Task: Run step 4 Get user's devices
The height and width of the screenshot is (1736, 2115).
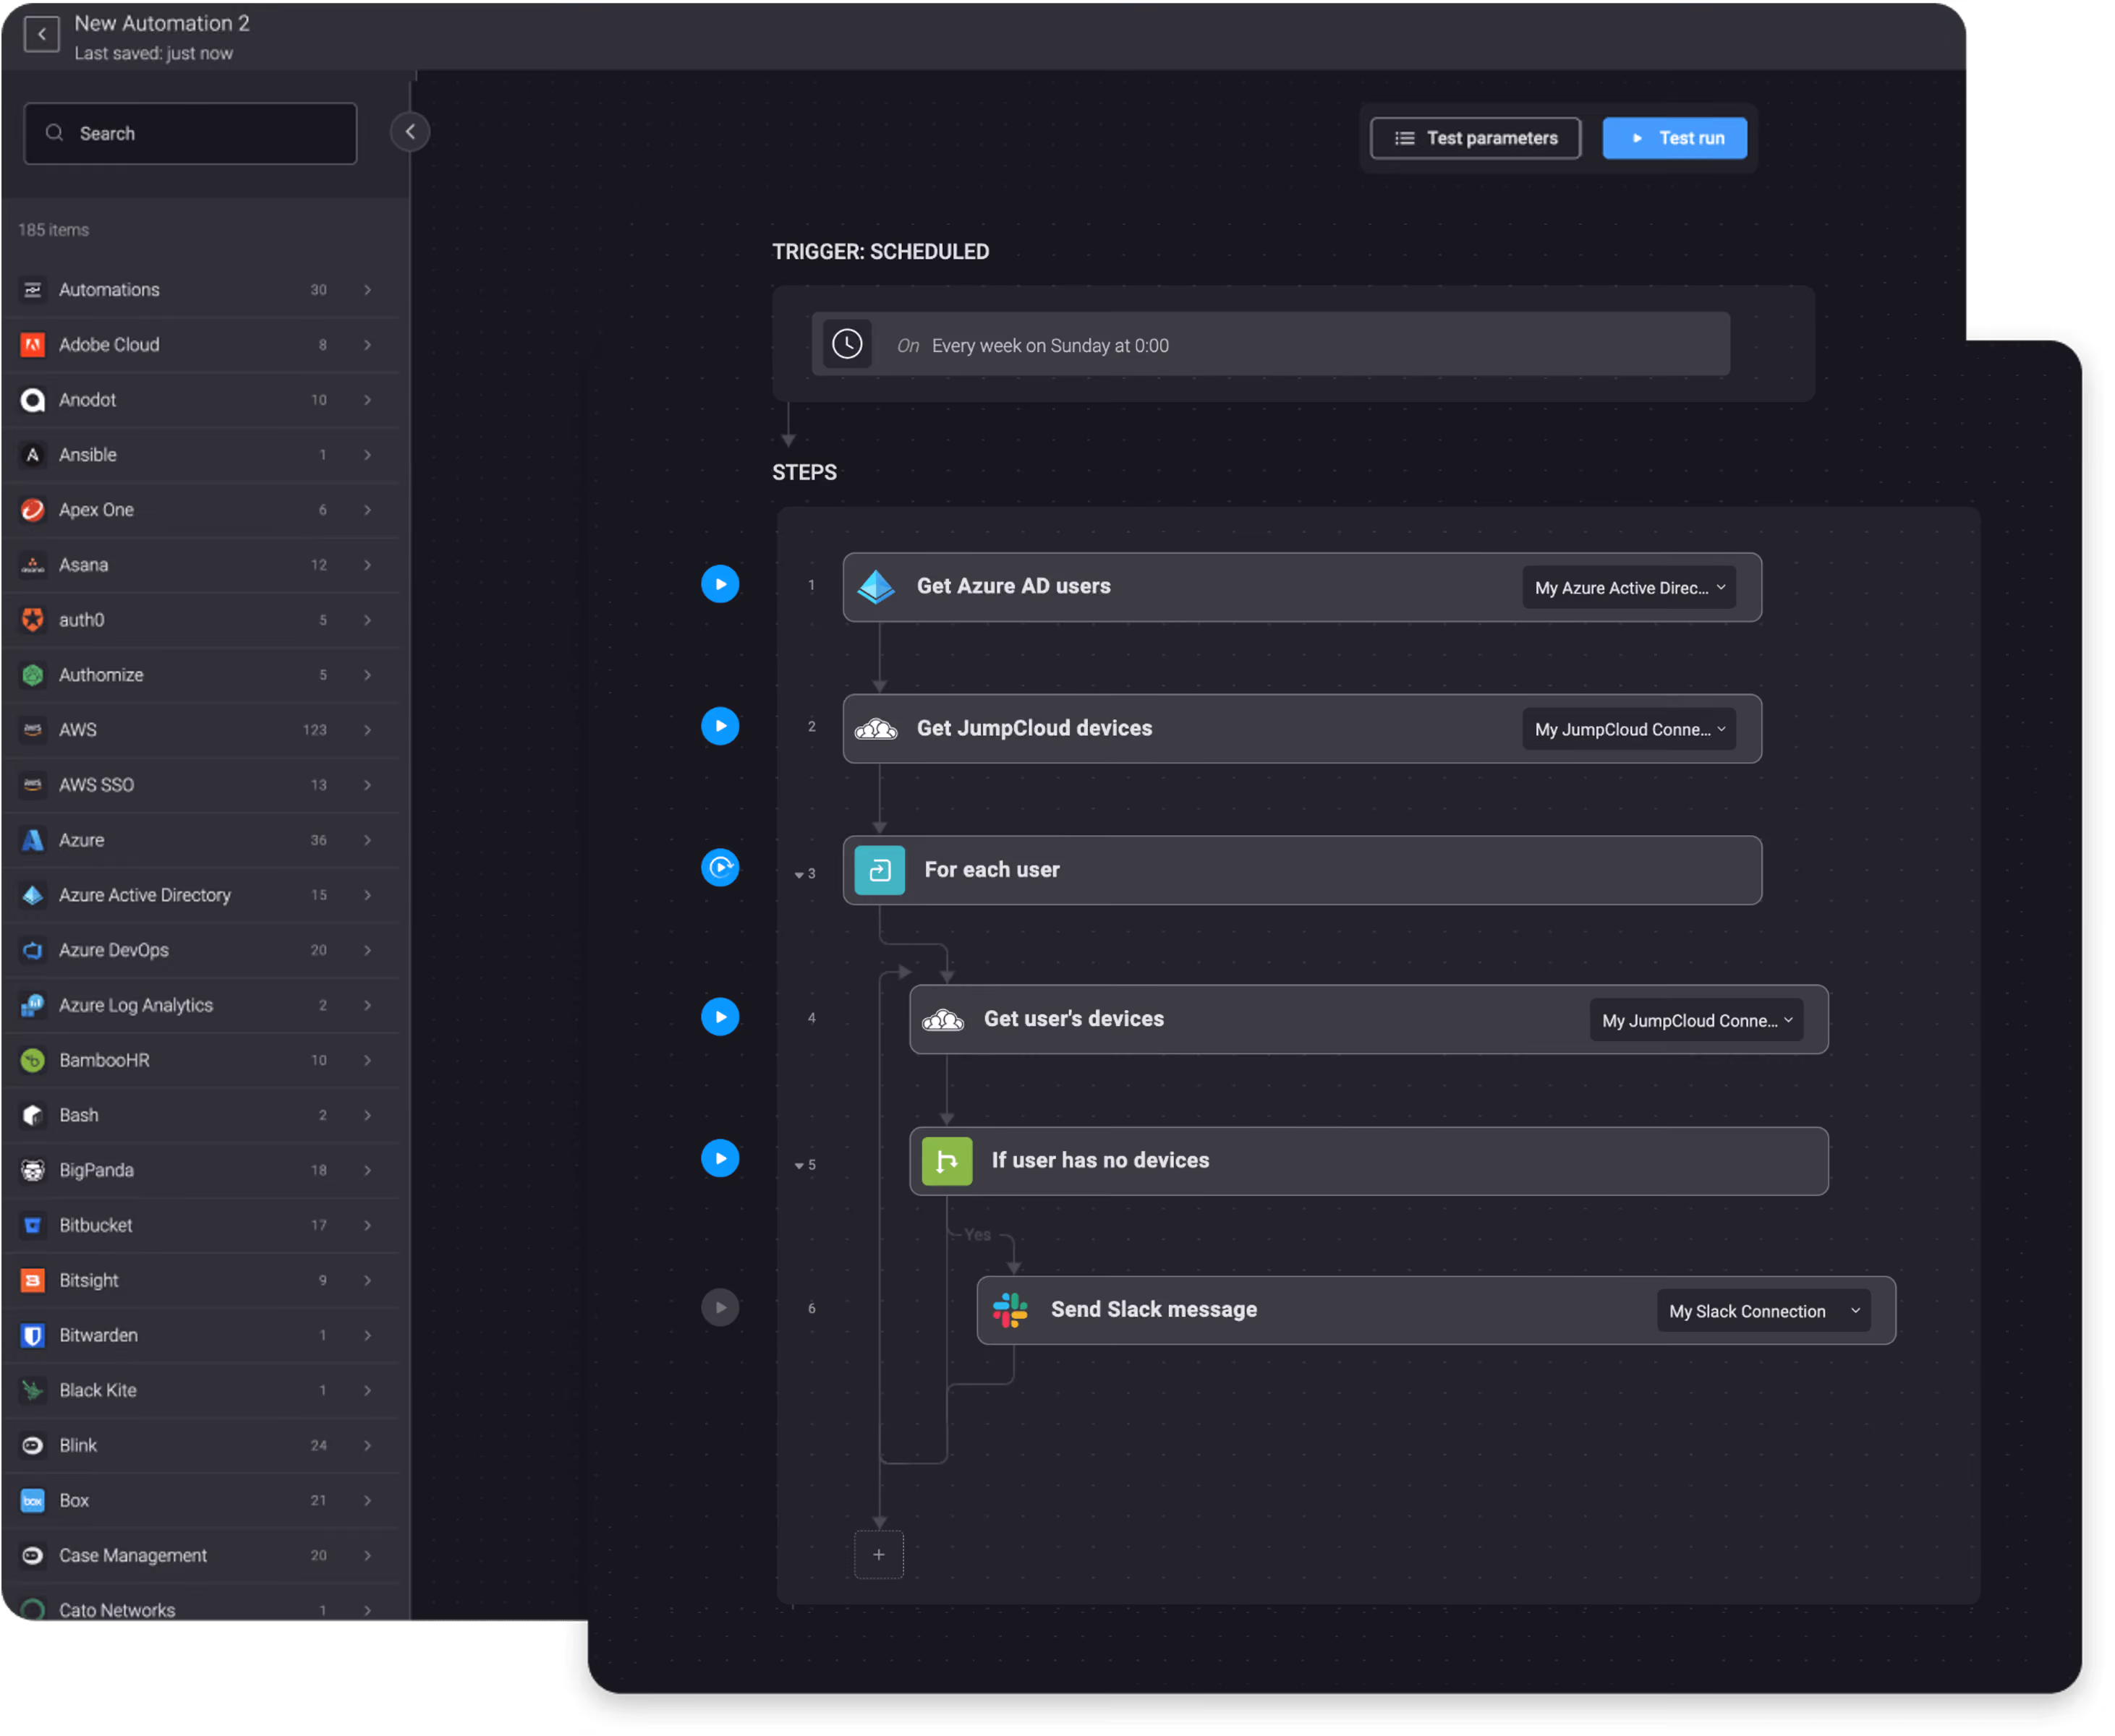Action: click(x=720, y=1018)
